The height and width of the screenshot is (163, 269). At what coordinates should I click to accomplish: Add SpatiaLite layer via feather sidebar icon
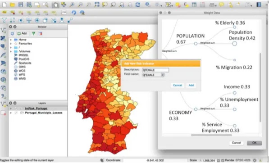pos(3,55)
